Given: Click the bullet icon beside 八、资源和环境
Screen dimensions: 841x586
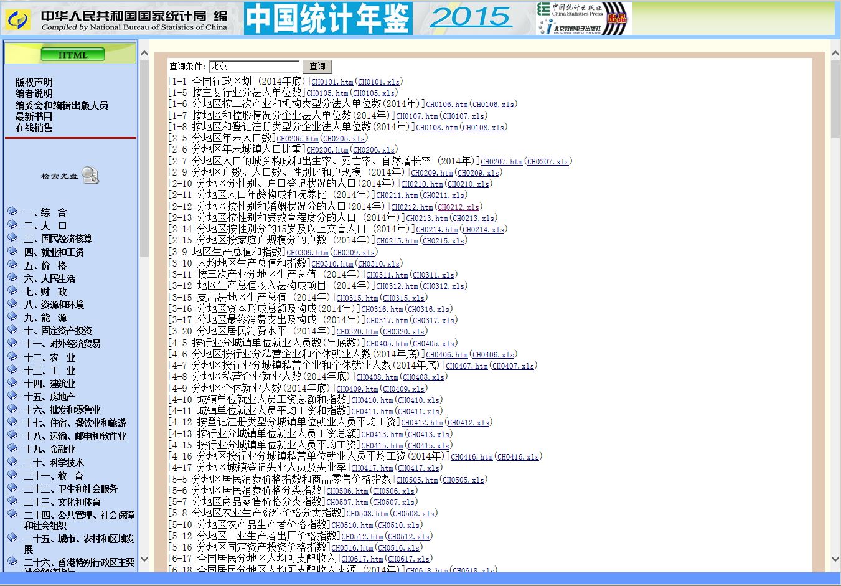Looking at the screenshot, I should [12, 303].
